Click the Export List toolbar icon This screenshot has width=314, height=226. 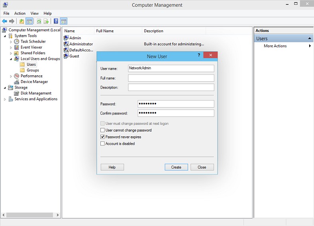46,21
